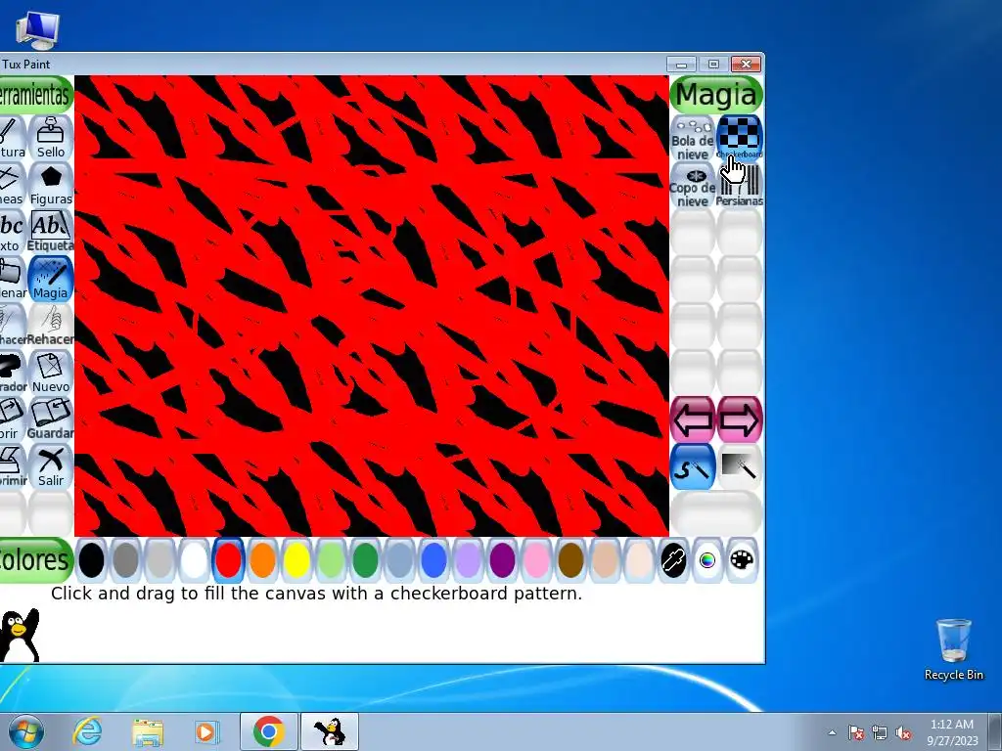Click Tux Paint taskbar button
The image size is (1002, 751).
coord(330,731)
